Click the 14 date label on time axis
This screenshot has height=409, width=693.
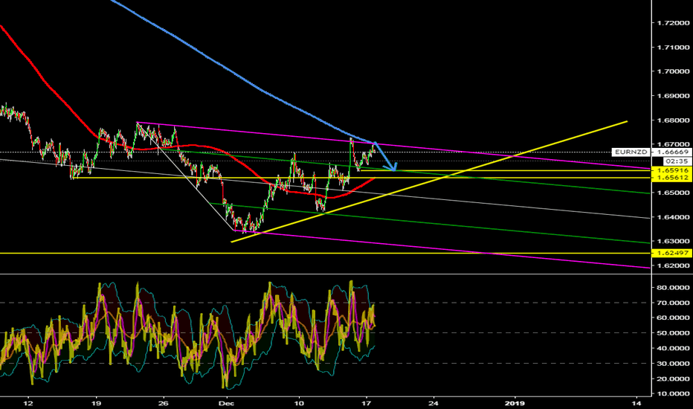point(636,403)
